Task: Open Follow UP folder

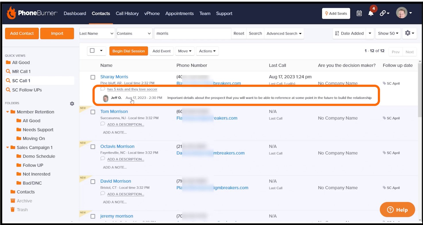Action: click(x=30, y=165)
